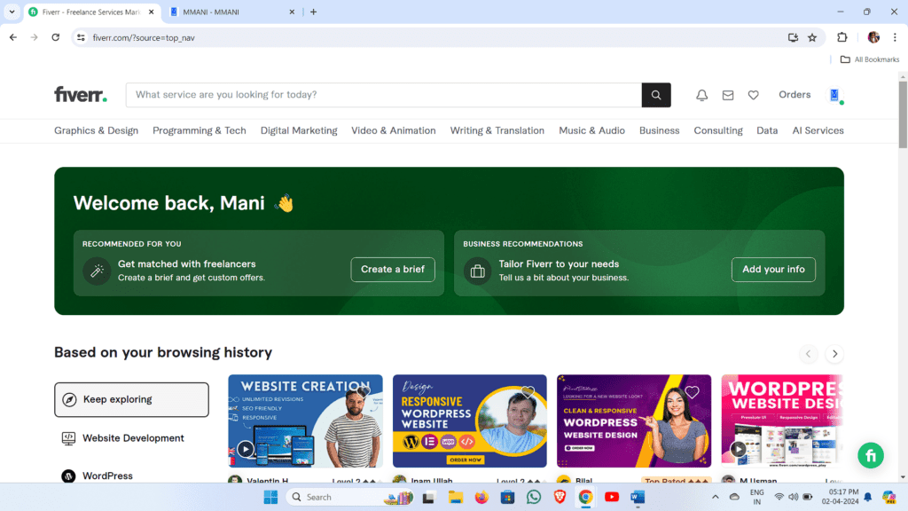Save the Bilal gig with heart icon

[x=692, y=391]
